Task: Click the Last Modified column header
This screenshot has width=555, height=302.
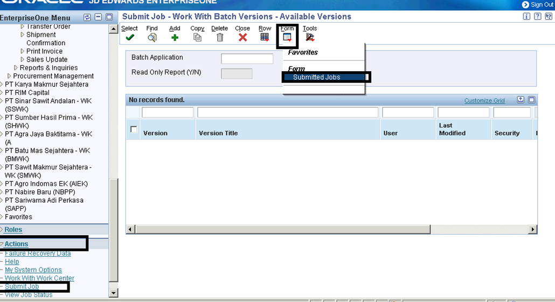Action: [x=452, y=129]
